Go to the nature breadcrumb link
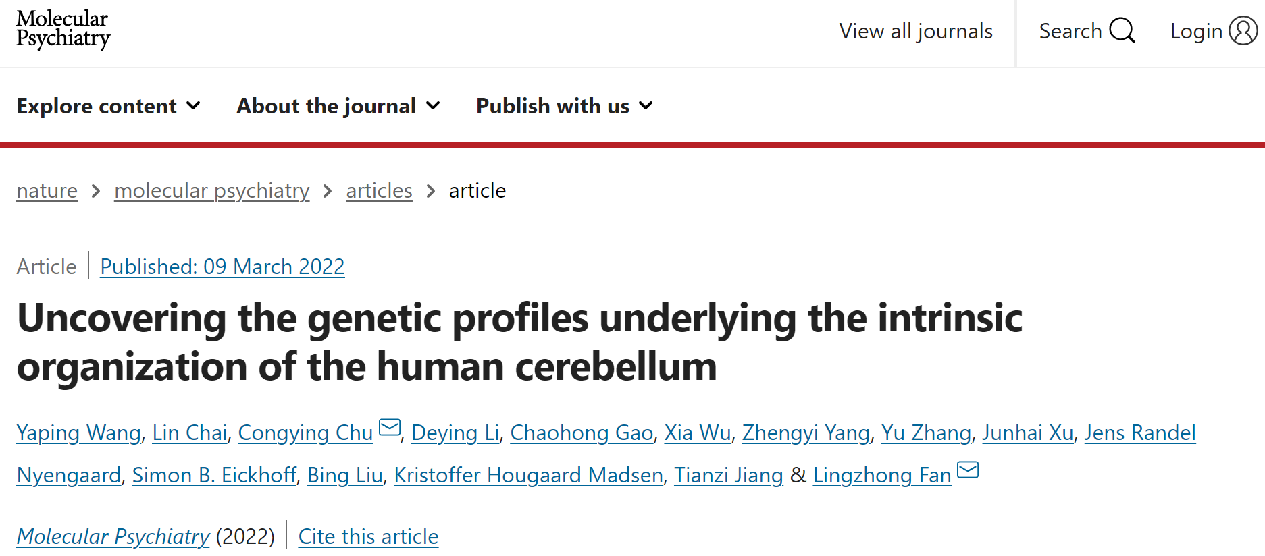 click(x=47, y=191)
